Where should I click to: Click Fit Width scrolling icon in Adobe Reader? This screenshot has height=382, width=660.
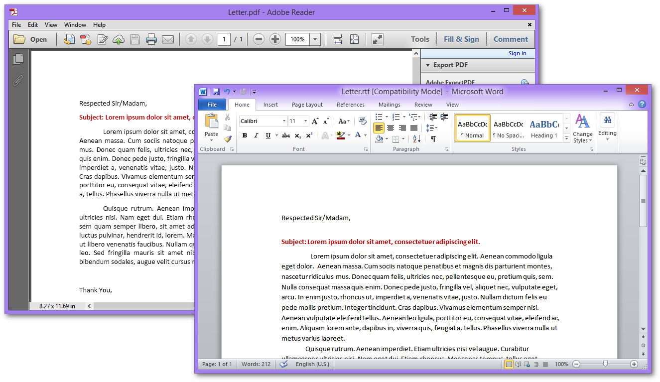coord(337,39)
